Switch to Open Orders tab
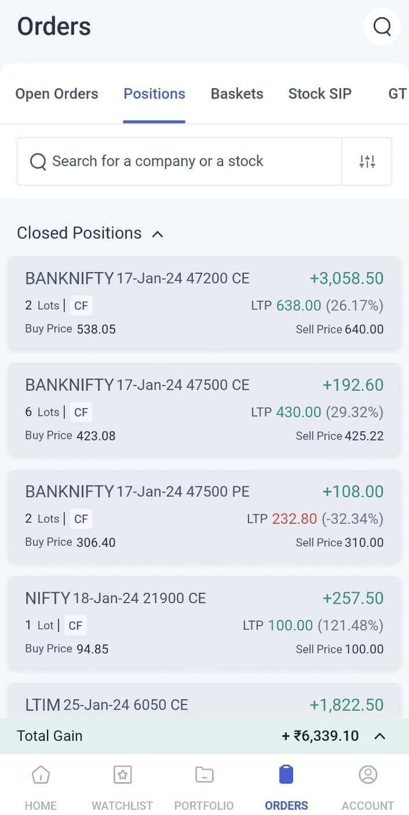The height and width of the screenshot is (815, 409). click(x=57, y=94)
